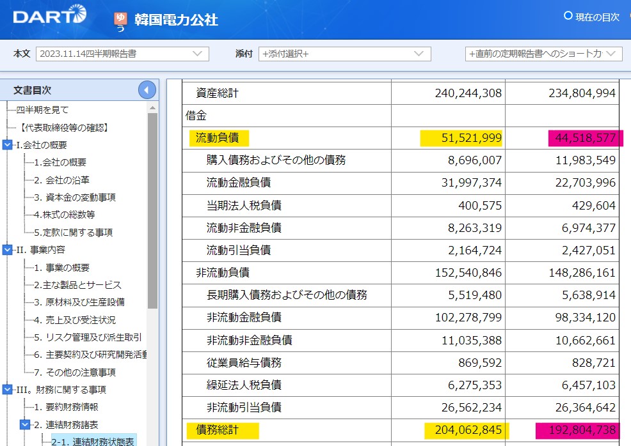Viewport: 631px width, 446px height.
Task: Click the 流動非金融負債 row label
Action: [x=244, y=228]
